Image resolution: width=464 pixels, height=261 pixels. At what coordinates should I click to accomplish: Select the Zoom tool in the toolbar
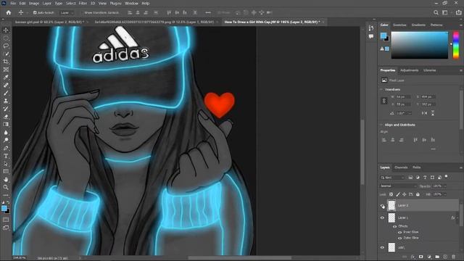[6, 187]
